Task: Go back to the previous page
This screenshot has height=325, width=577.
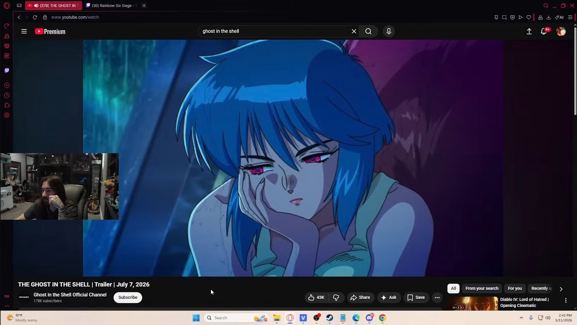Action: (x=19, y=17)
